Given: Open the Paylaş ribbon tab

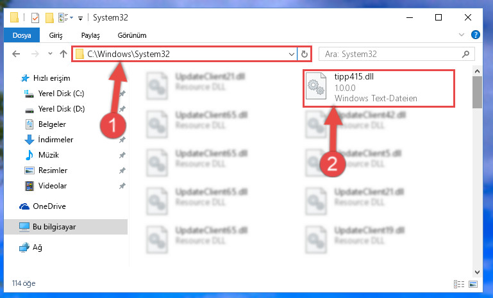Looking at the screenshot, I should click(90, 35).
